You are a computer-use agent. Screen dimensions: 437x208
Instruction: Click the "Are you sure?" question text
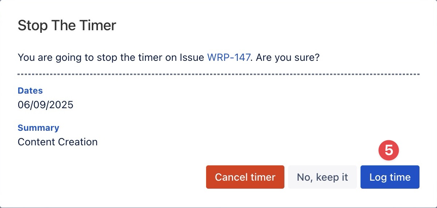[288, 58]
